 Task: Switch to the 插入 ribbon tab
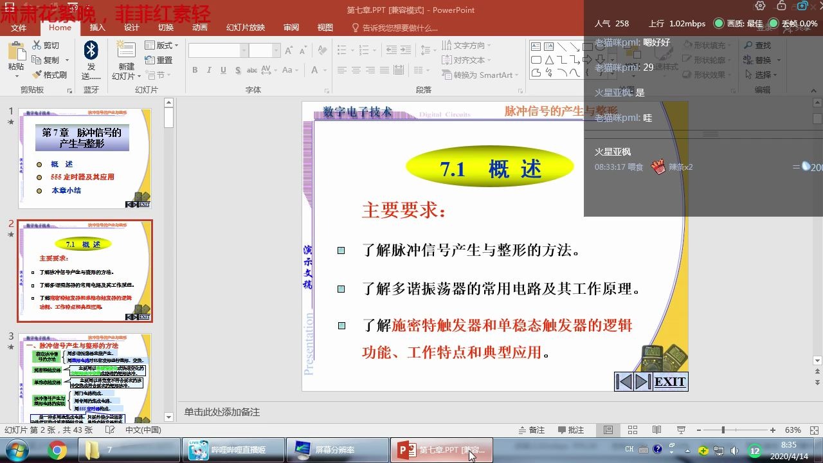[96, 28]
